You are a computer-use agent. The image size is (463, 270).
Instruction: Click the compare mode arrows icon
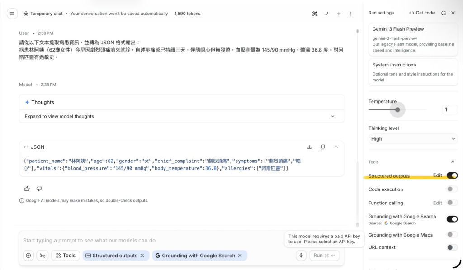[x=326, y=14]
